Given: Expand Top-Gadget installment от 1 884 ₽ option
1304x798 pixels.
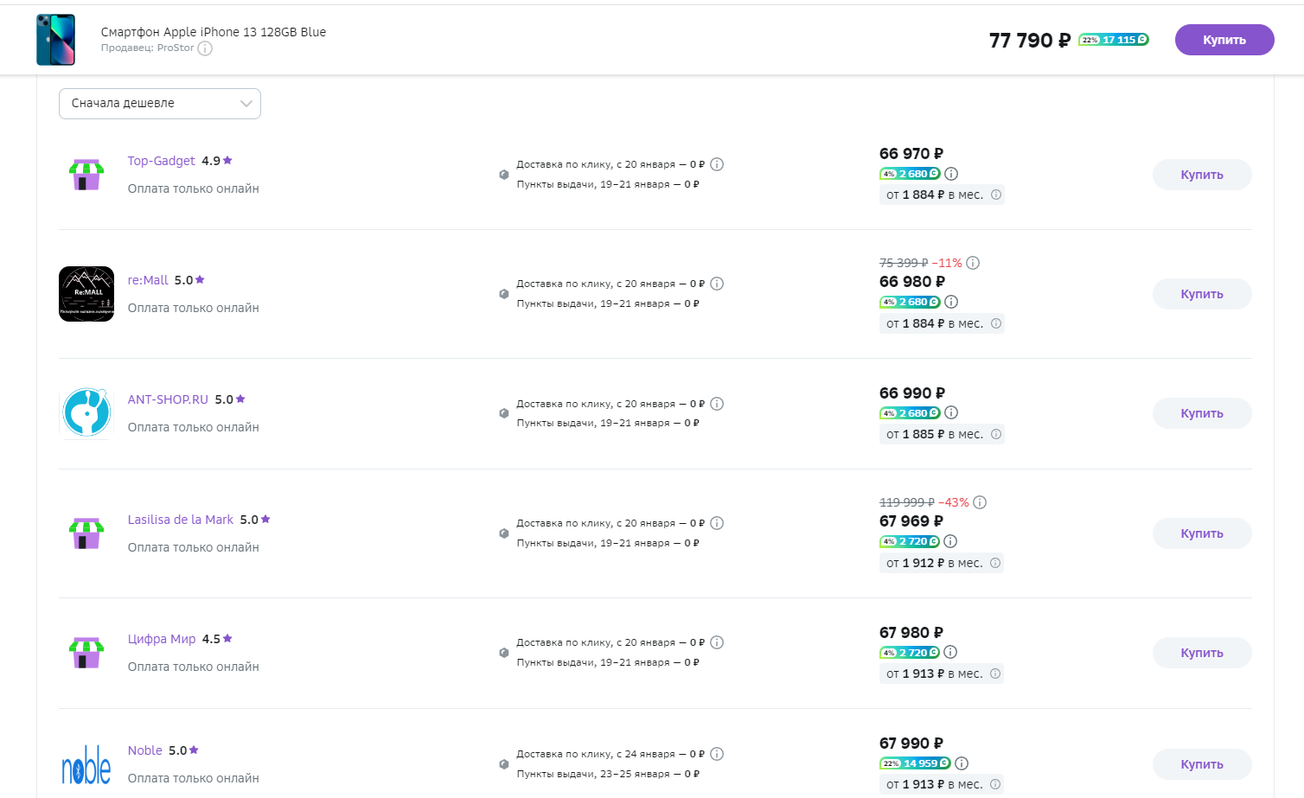Looking at the screenshot, I should [942, 195].
